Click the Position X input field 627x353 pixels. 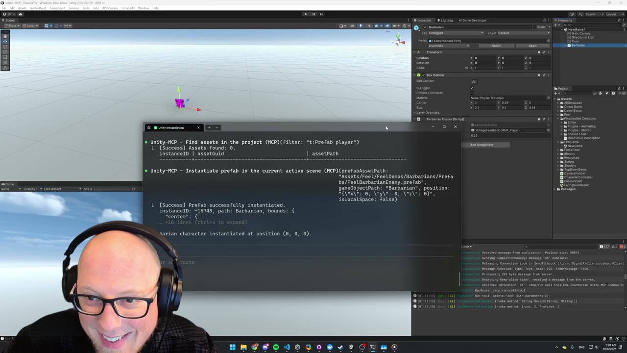pos(484,58)
